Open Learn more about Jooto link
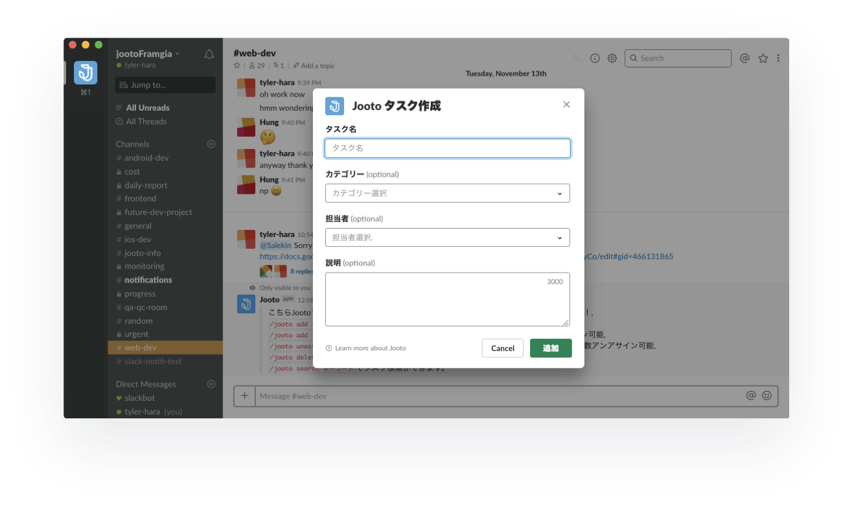The width and height of the screenshot is (854, 509). click(x=366, y=348)
